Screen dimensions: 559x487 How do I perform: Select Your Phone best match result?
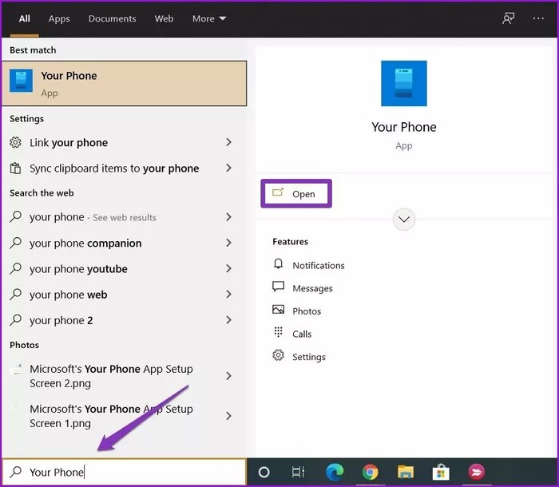click(124, 83)
